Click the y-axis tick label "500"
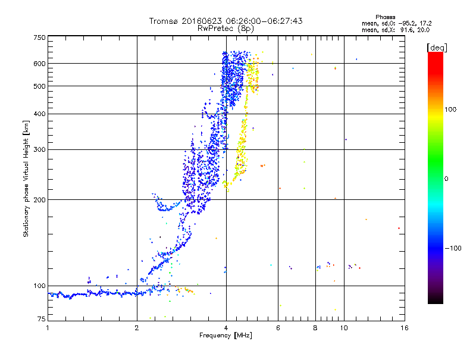The height and width of the screenshot is (357, 476). 39,86
